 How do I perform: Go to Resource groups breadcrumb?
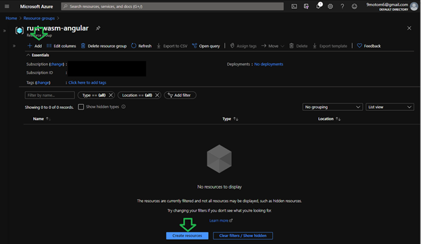[x=39, y=18]
